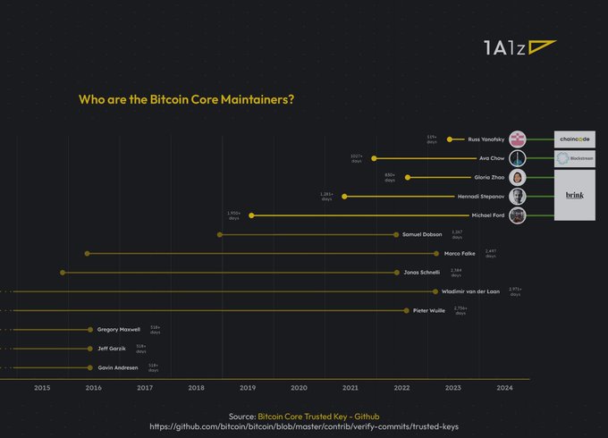Open the GitHub trusted-keys URL
The image size is (608, 438).
click(x=304, y=426)
